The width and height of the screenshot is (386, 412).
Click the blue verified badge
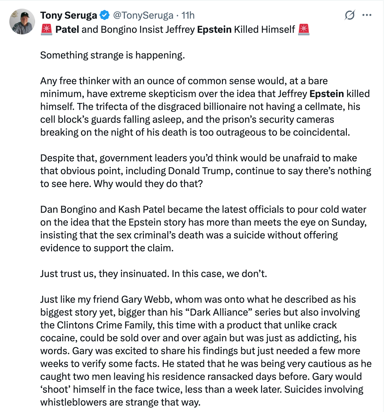[105, 15]
